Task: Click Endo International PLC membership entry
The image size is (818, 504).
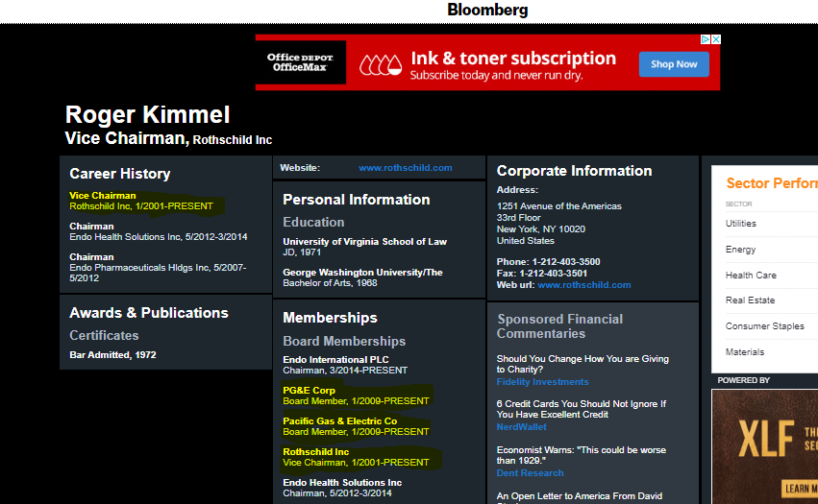Action: coord(335,360)
